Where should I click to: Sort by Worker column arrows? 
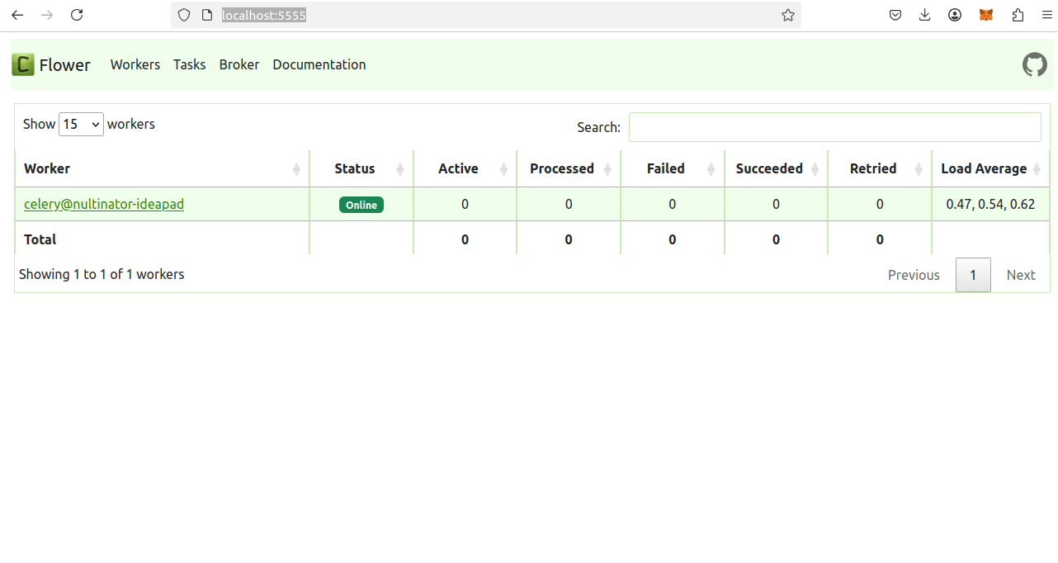296,169
